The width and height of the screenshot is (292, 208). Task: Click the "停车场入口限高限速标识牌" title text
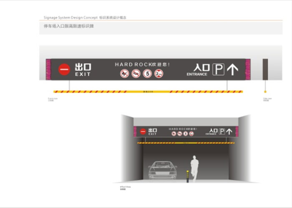click(x=69, y=26)
